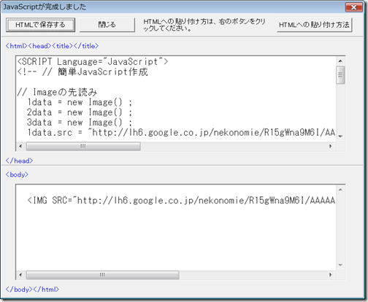Screen dimensions: 368x302
Task: Click the left arrow of the body box's horizontal scrollbar
Action: (x=20, y=275)
